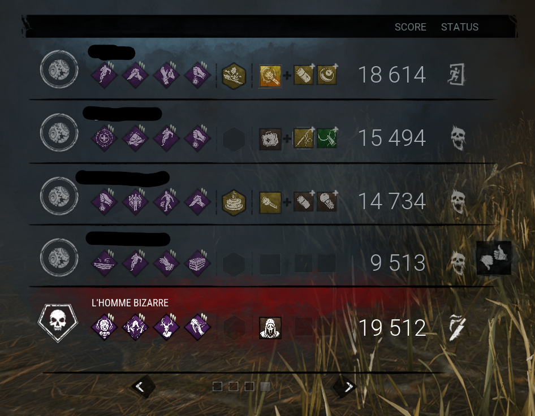Click the cake offering in the third survivor row

[x=234, y=202]
